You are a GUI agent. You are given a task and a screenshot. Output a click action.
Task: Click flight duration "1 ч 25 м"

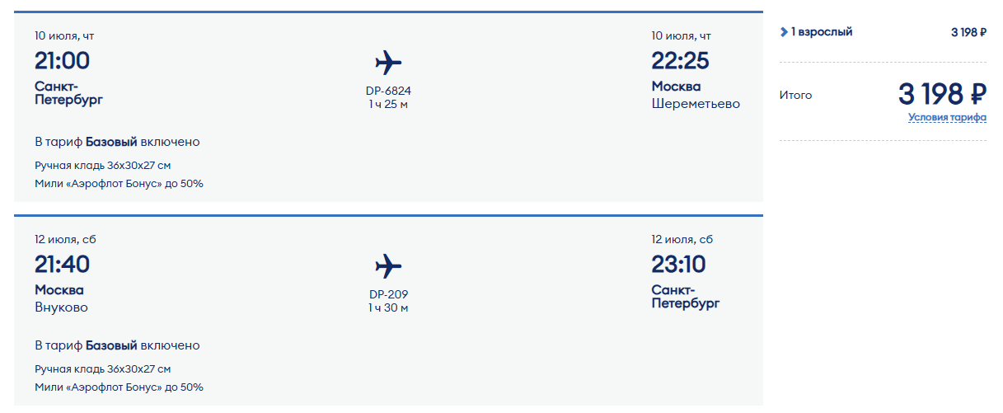click(388, 104)
